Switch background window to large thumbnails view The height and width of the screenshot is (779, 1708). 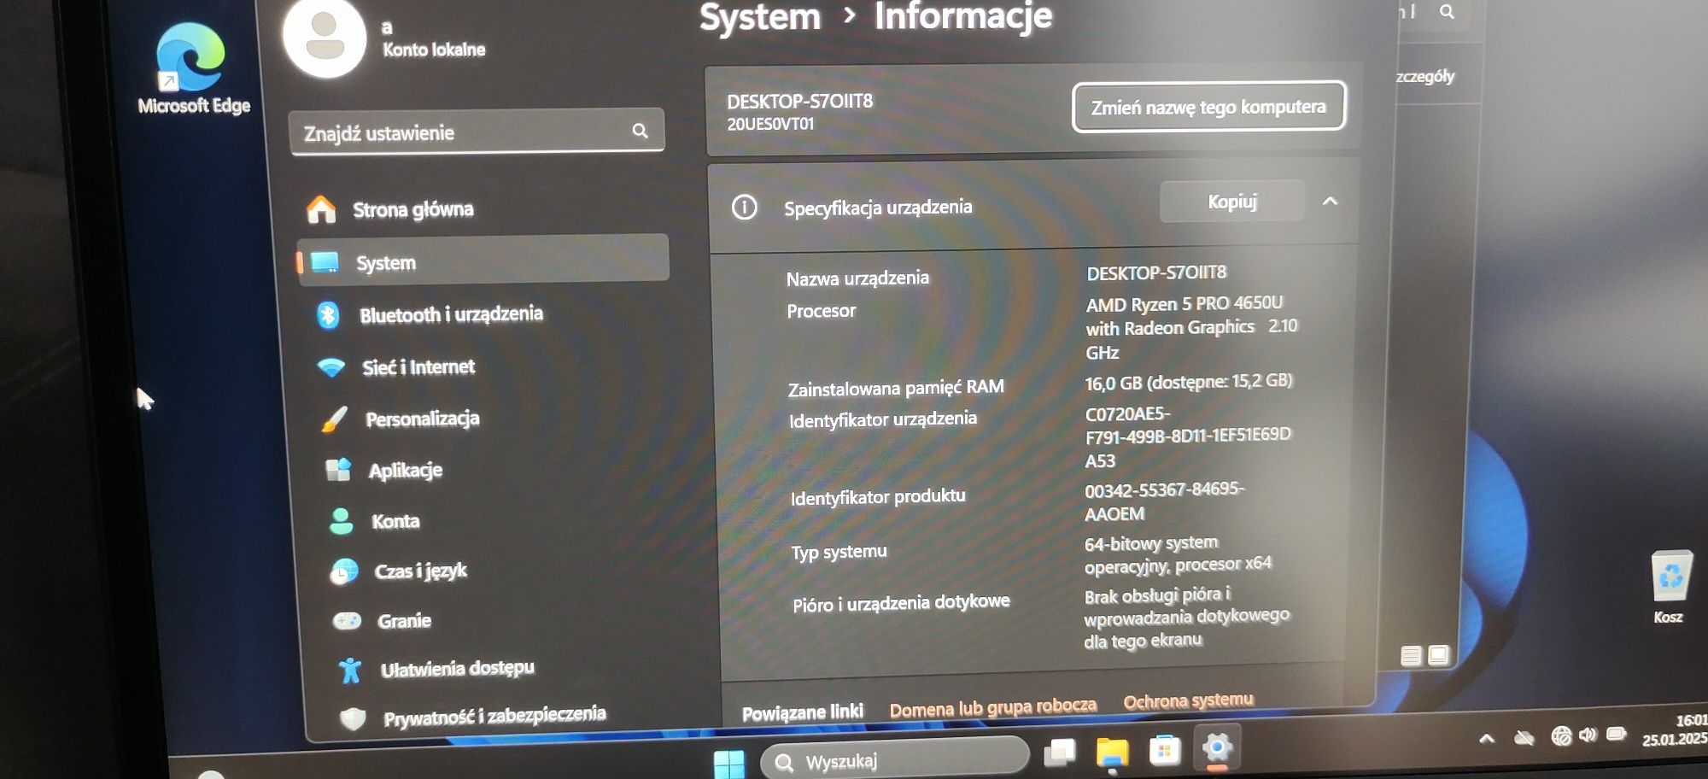click(x=1438, y=654)
